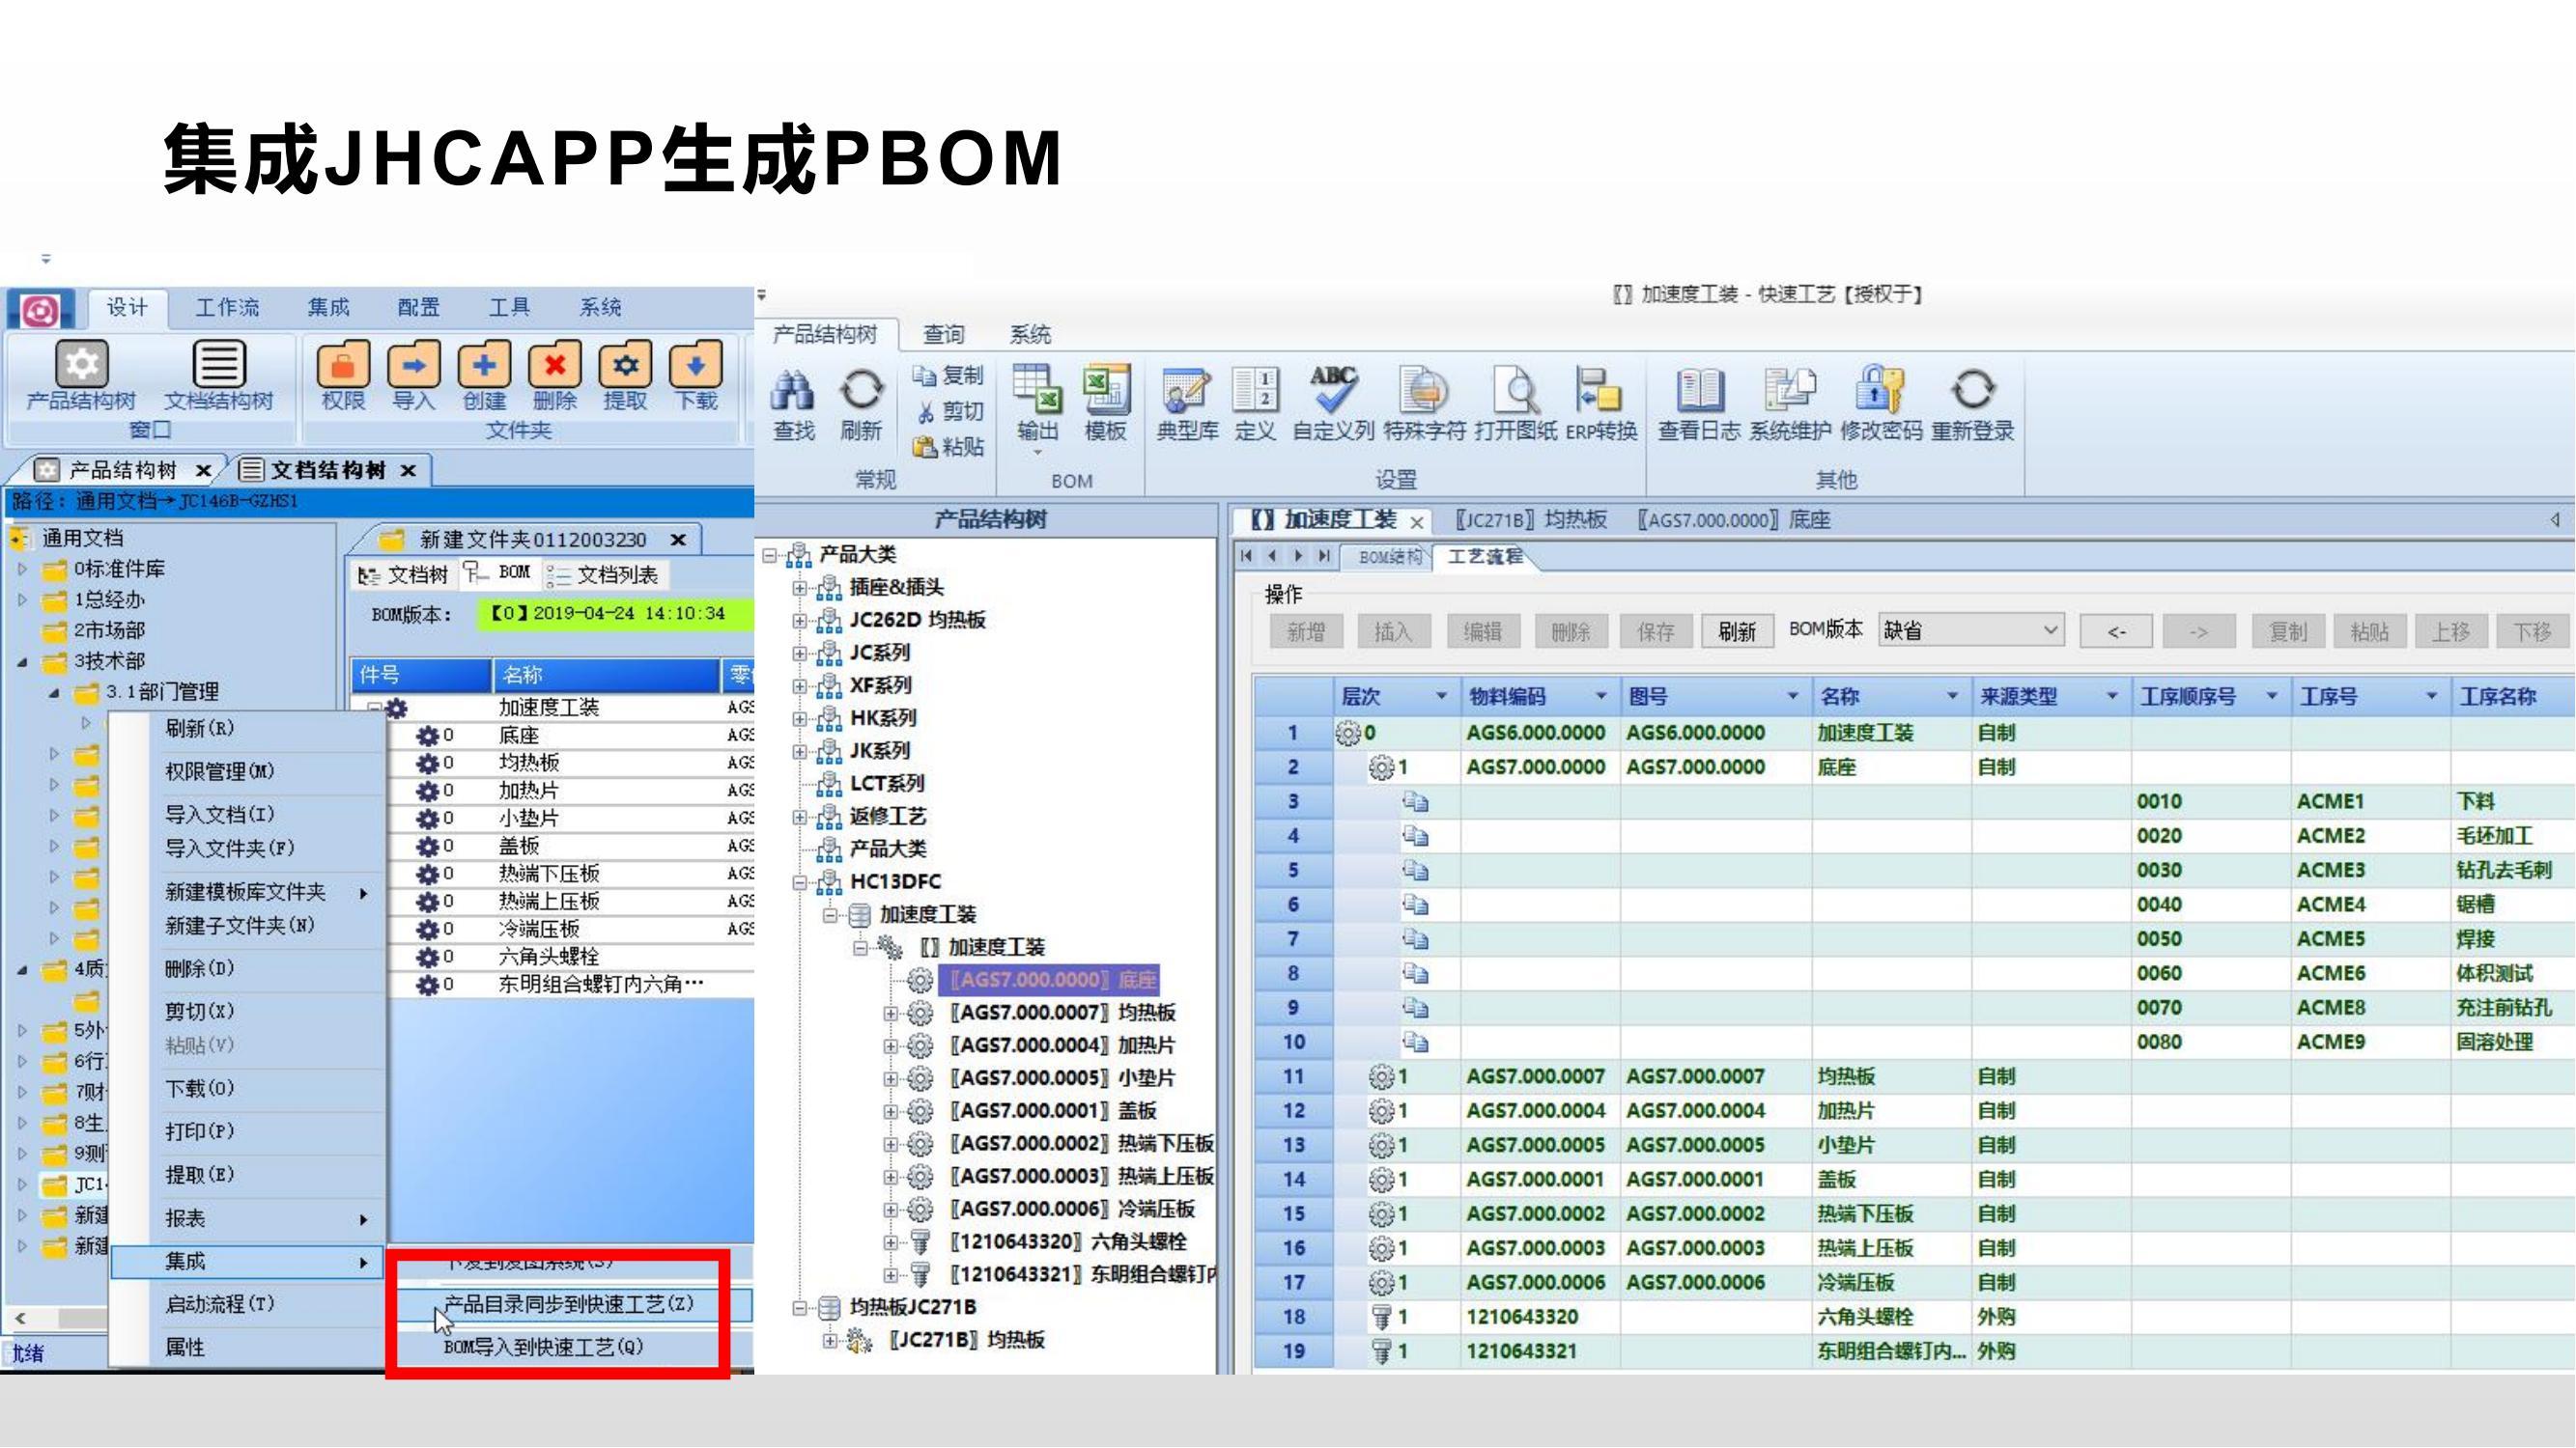Open 查看日志 book icon
This screenshot has width=2576, height=1448.
1699,404
